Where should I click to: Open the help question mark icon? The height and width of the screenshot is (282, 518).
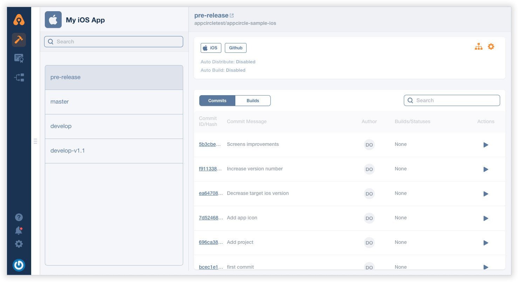tap(19, 217)
